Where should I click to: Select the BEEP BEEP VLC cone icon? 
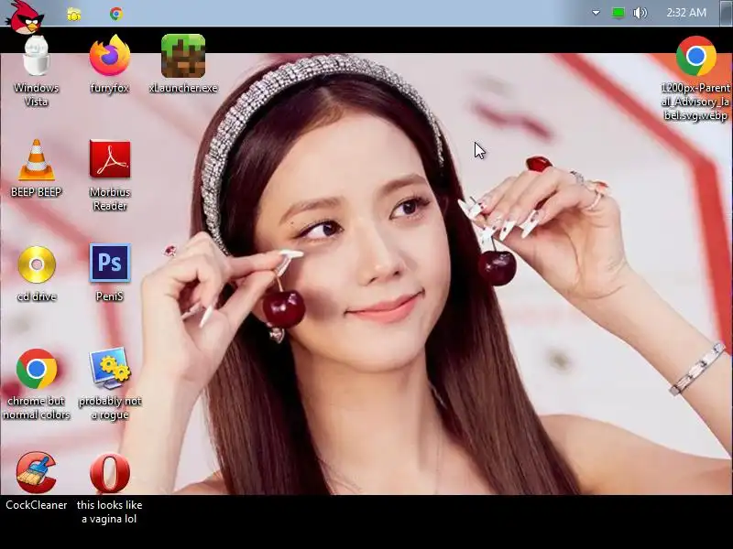click(37, 159)
